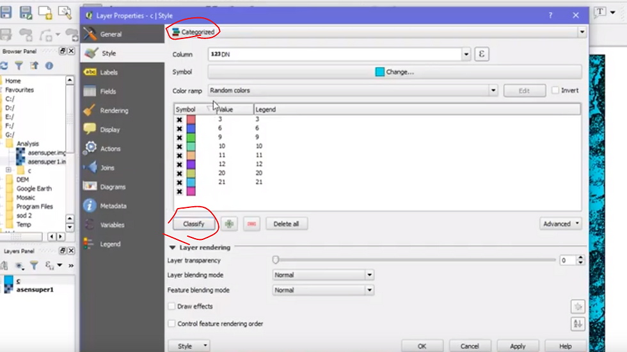Viewport: 627px width, 352px height.
Task: Click the Apply button
Action: pyautogui.click(x=518, y=346)
